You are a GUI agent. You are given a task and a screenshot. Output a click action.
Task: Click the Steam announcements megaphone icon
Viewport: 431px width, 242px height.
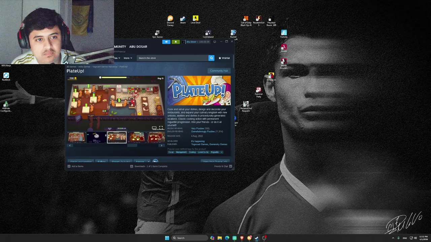click(x=166, y=42)
